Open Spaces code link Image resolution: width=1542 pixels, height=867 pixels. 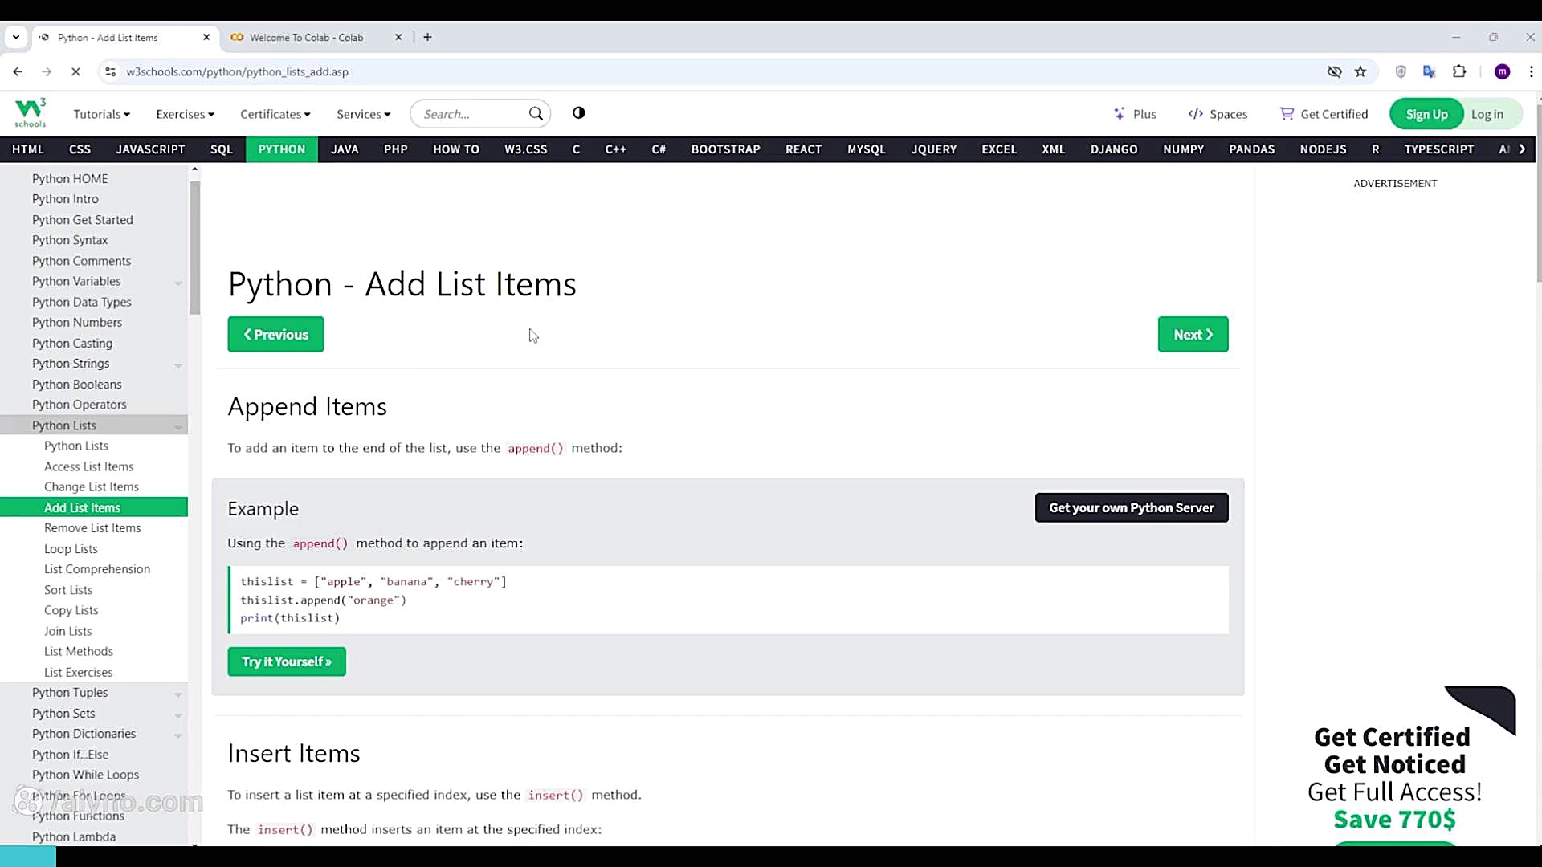click(x=1218, y=114)
